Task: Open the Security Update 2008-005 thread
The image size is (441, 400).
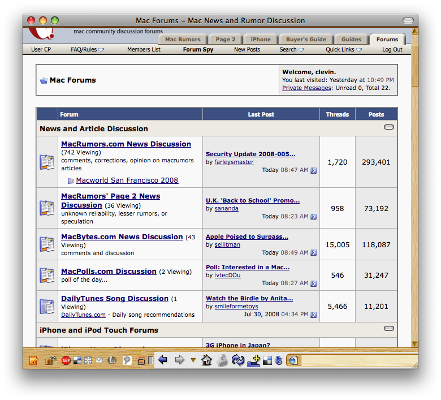Action: (x=250, y=154)
